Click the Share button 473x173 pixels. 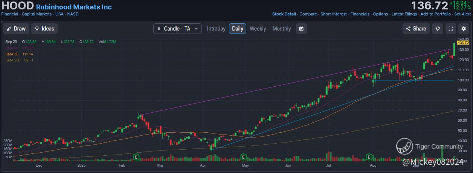click(x=416, y=29)
